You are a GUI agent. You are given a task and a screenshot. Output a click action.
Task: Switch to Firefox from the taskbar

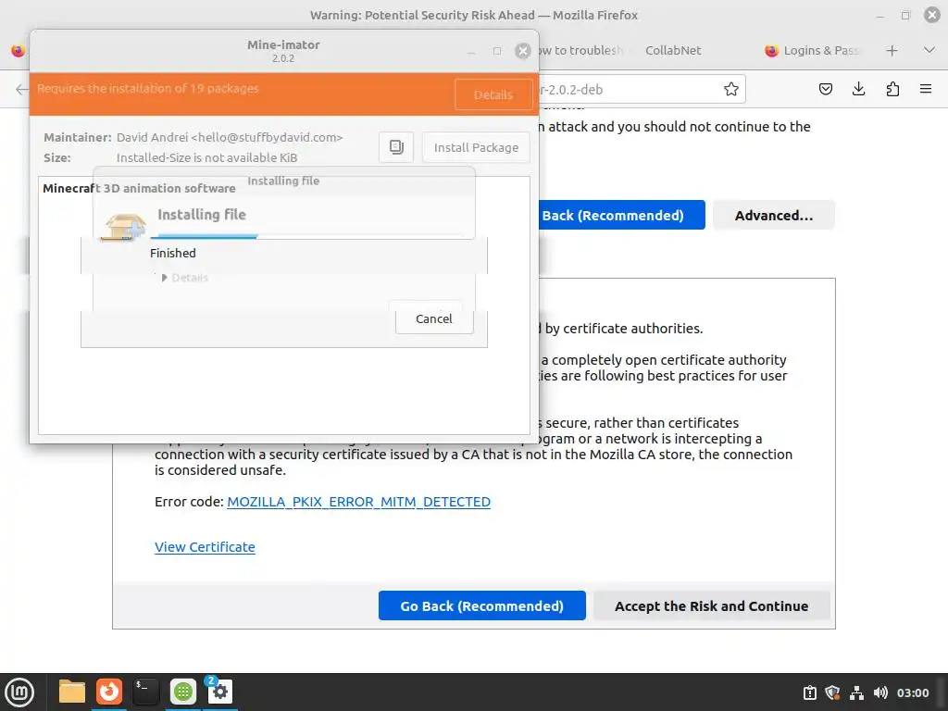point(109,692)
